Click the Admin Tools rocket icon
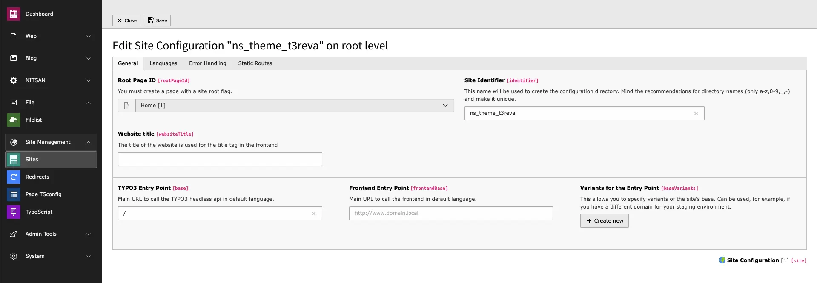This screenshot has width=817, height=283. tap(14, 234)
